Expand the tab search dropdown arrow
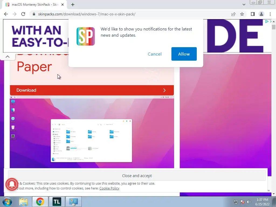The width and height of the screenshot is (276, 207). pos(244,5)
